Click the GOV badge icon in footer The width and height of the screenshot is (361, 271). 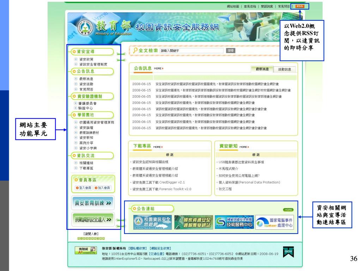click(x=288, y=252)
